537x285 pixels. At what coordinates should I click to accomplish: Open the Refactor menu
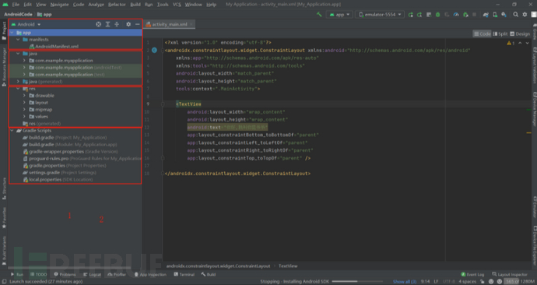(x=117, y=5)
